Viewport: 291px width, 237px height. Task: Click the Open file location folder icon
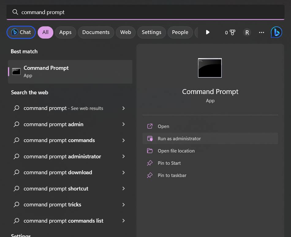point(150,151)
